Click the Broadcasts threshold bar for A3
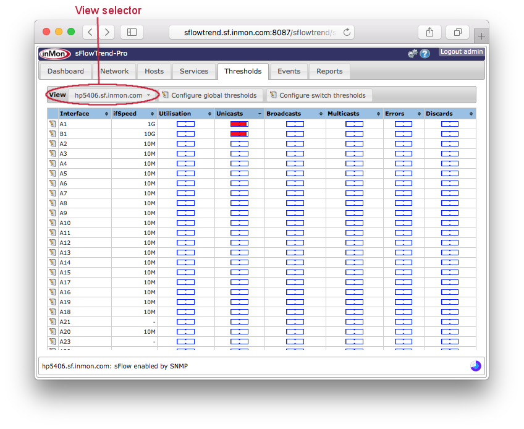Screen dimensions: 524x429 pyautogui.click(x=295, y=154)
